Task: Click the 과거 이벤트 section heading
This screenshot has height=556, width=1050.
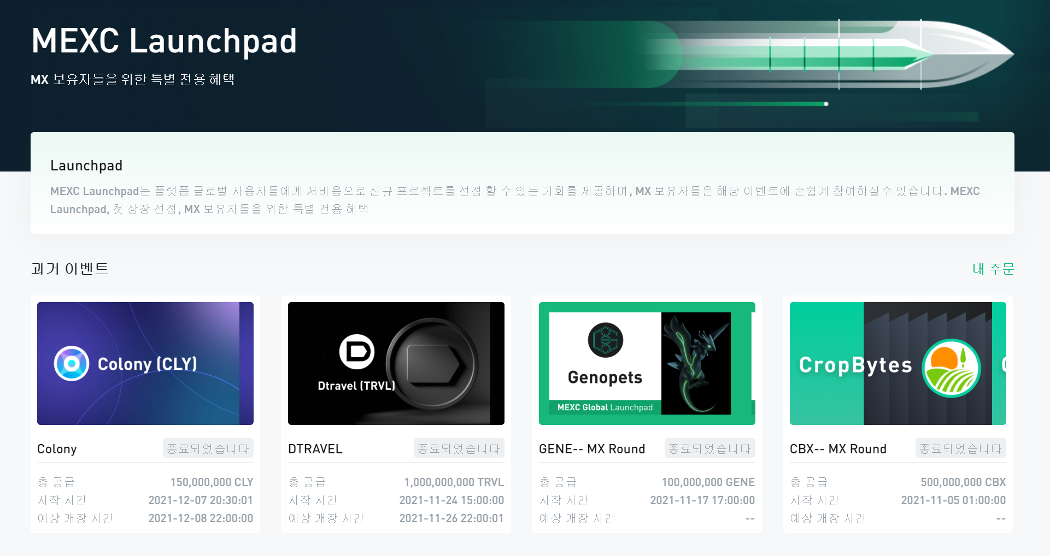Action: pyautogui.click(x=70, y=269)
